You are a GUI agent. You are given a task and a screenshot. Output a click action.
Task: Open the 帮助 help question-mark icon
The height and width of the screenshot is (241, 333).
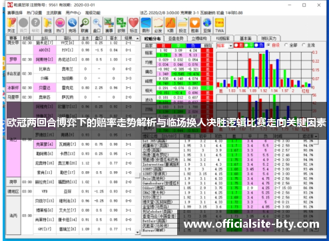(35, 25)
